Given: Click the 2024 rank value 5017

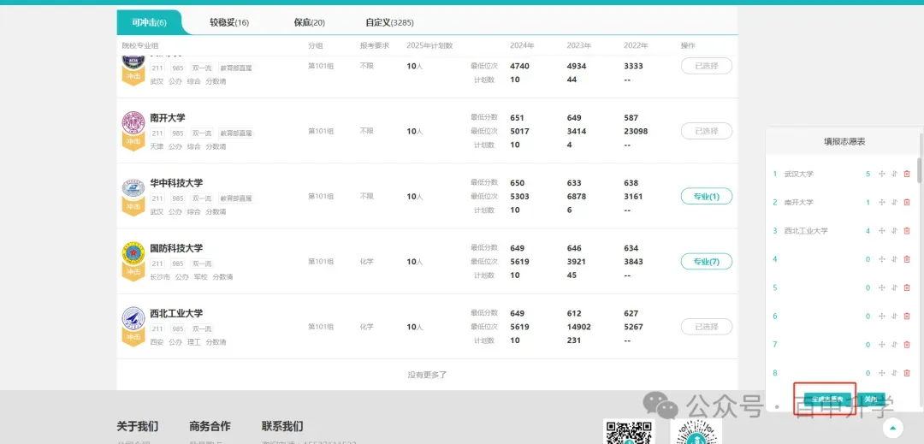Looking at the screenshot, I should (520, 131).
